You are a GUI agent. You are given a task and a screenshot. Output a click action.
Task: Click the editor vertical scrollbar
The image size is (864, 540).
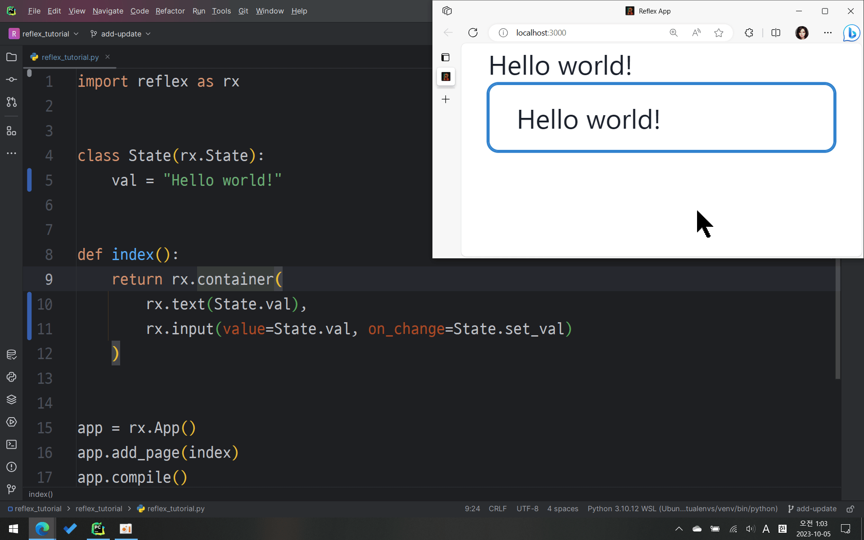tap(837, 319)
